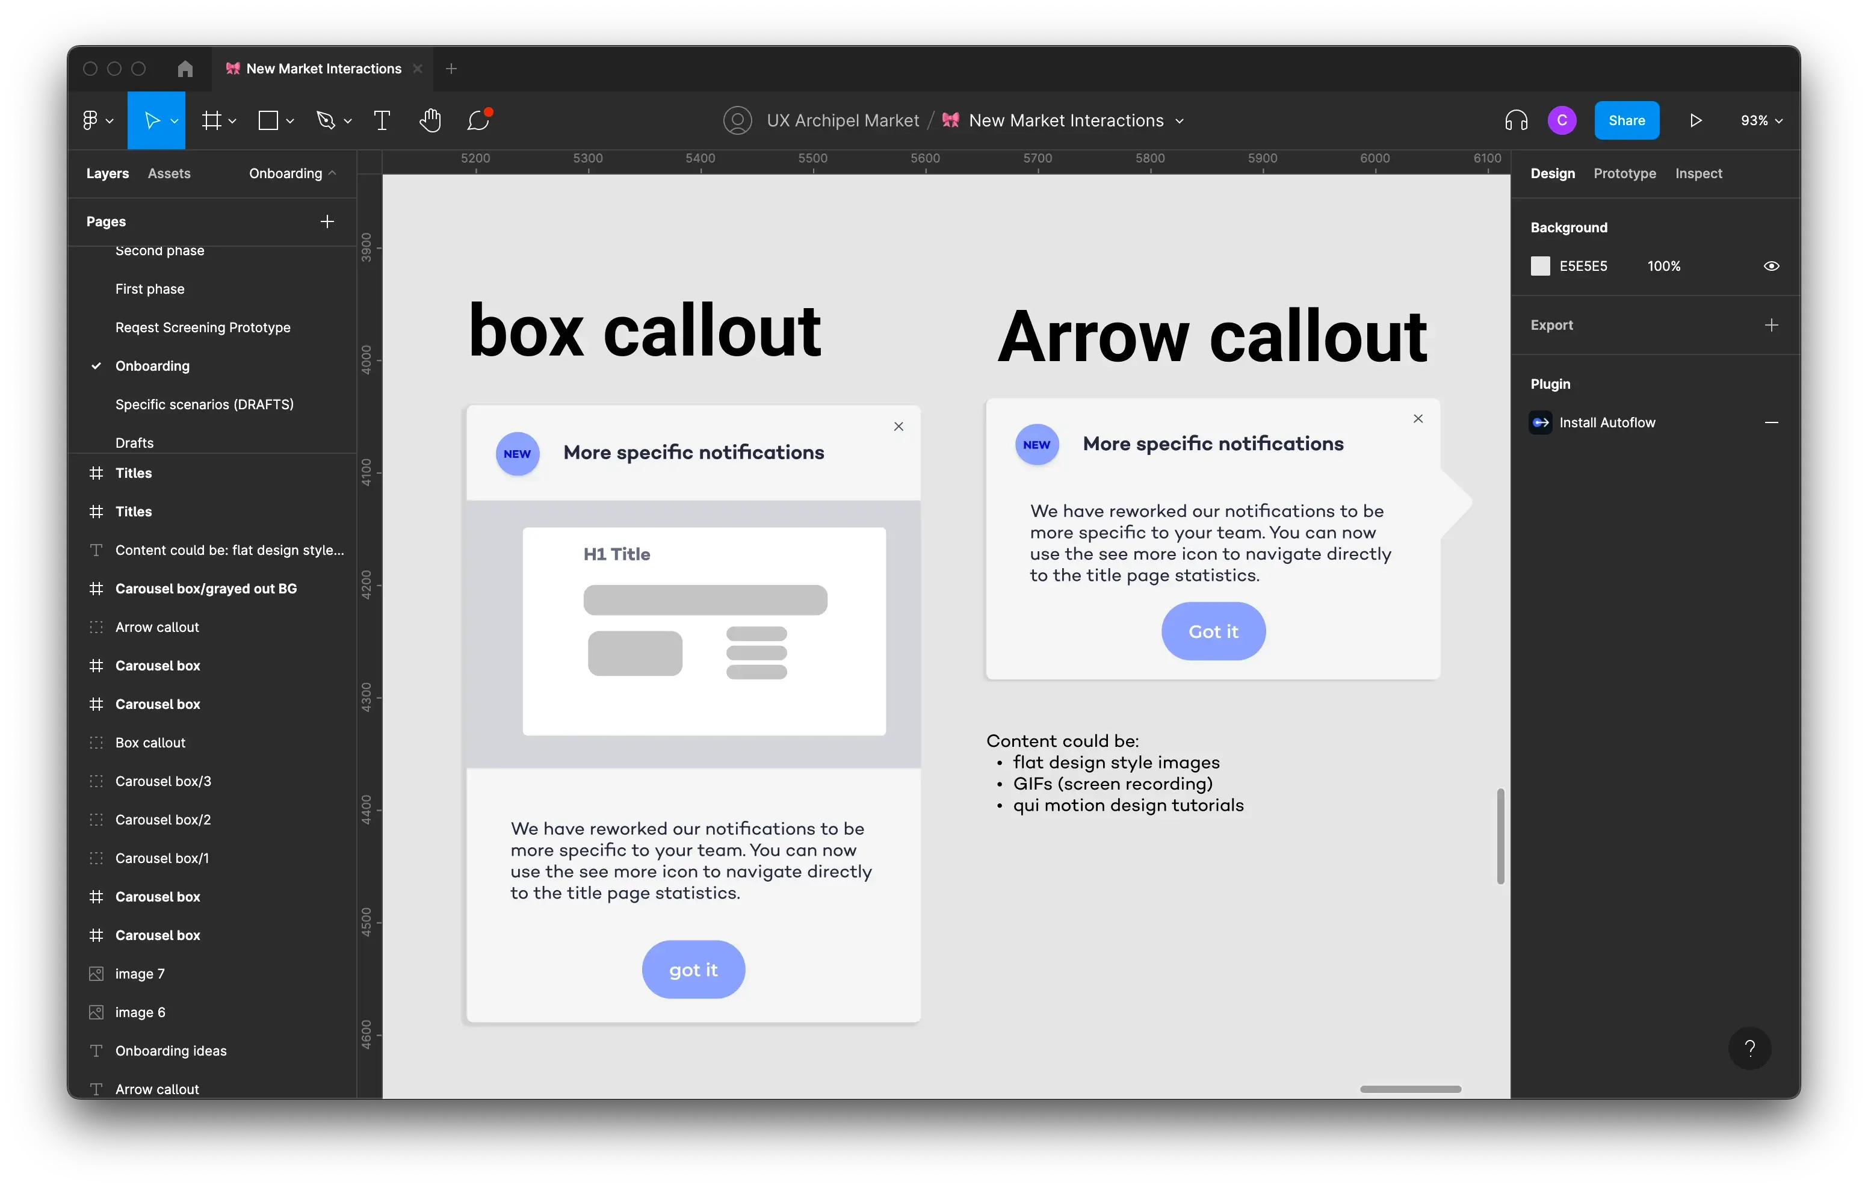Open the comments tool
Screen dimensions: 1868x1188
tap(478, 120)
